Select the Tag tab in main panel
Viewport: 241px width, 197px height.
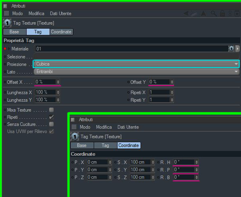pos(38,32)
